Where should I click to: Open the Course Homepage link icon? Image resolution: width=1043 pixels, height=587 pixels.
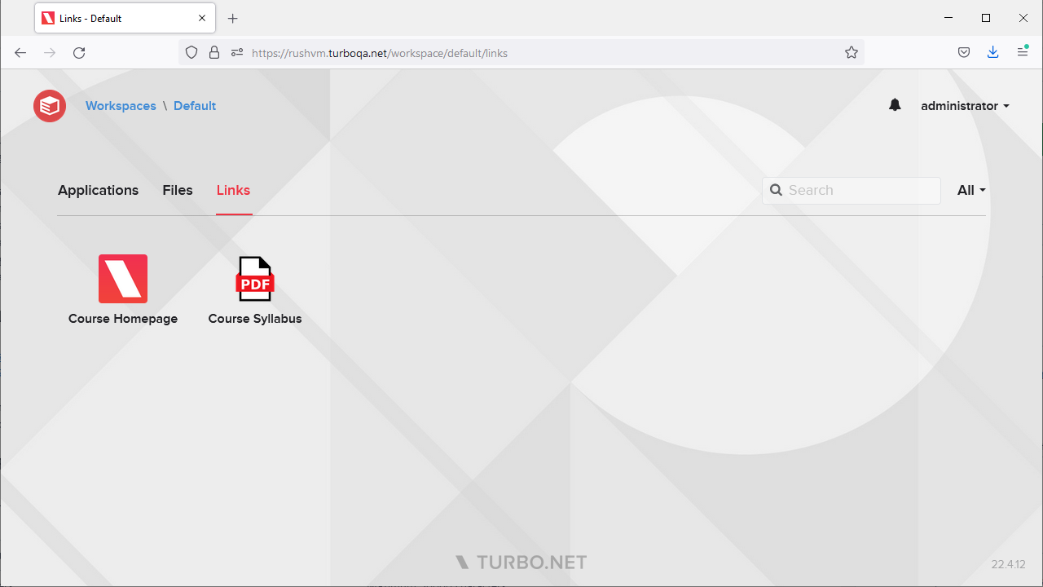pos(123,279)
